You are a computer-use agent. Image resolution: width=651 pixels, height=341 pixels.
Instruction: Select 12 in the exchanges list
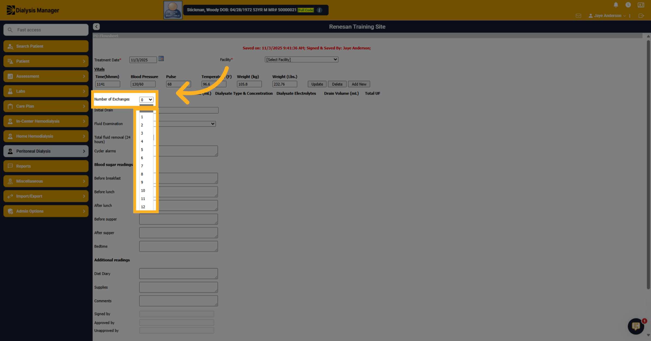click(146, 207)
